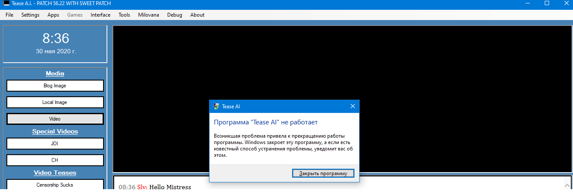Image resolution: width=573 pixels, height=196 pixels.
Task: Click the date 30 мая 2020 г.
Action: pyautogui.click(x=56, y=51)
